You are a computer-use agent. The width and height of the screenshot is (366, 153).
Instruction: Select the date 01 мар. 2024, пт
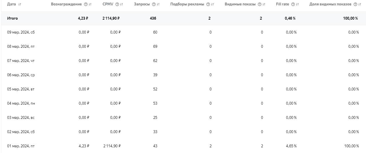[x=21, y=146]
